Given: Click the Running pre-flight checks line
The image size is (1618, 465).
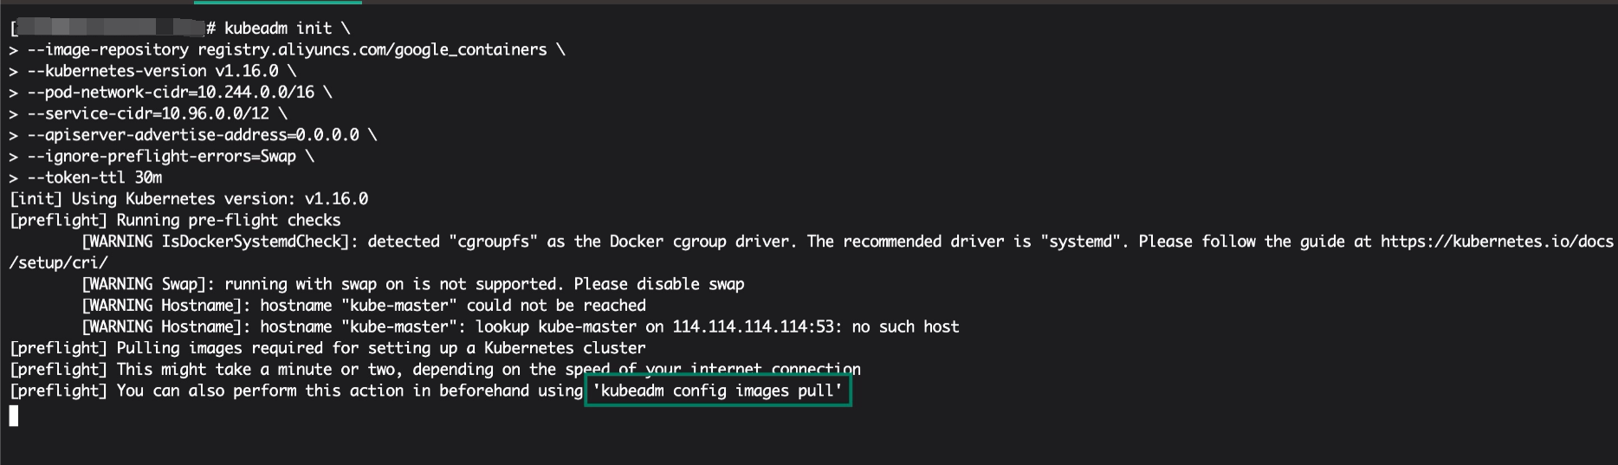Looking at the screenshot, I should 175,221.
